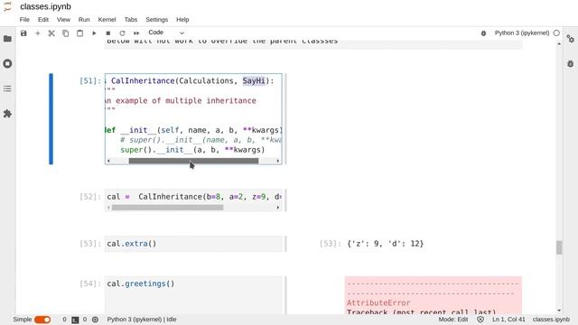This screenshot has height=325, width=578.
Task: Click the horizontal scrollbar in cell 52
Action: pyautogui.click(x=168, y=208)
